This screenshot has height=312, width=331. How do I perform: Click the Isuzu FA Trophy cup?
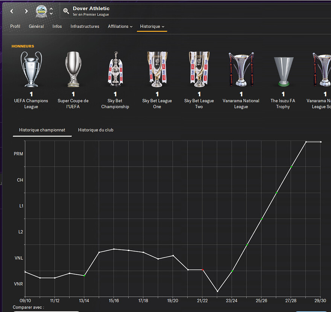283,71
